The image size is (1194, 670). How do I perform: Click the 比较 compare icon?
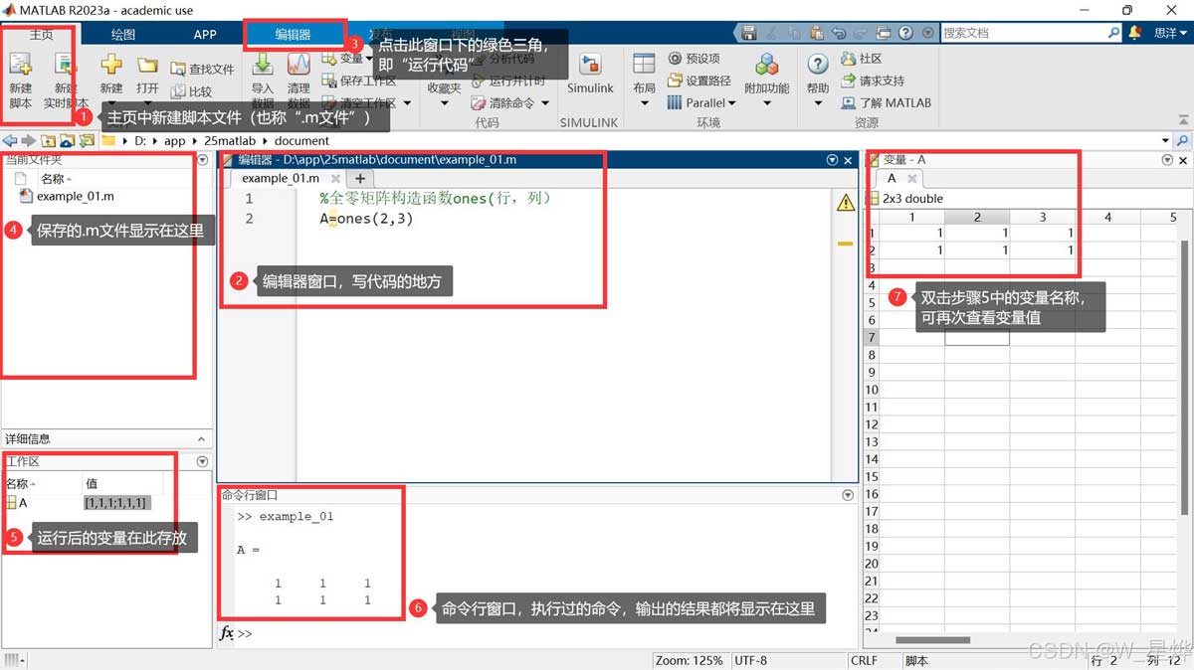178,91
